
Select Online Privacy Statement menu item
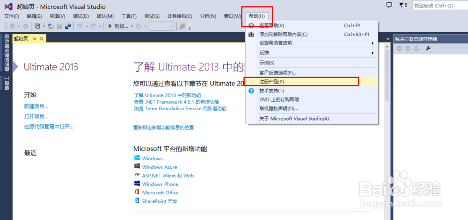tap(311, 108)
